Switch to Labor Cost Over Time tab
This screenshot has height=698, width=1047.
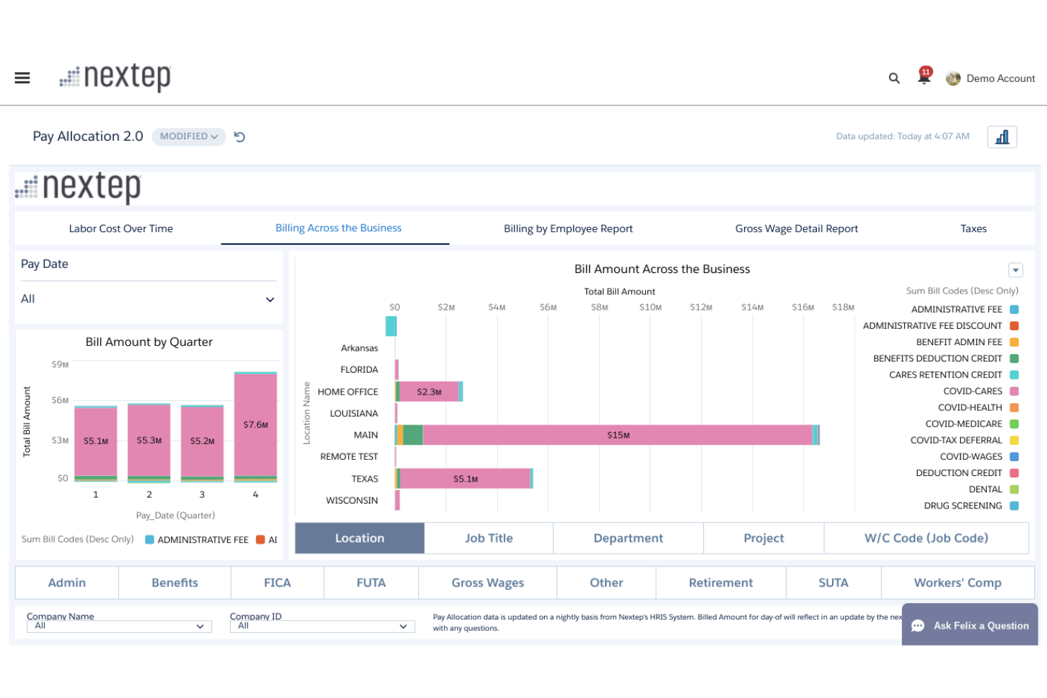coord(121,228)
